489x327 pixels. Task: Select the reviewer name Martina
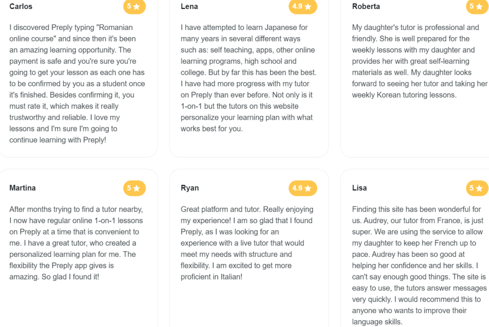click(x=22, y=188)
